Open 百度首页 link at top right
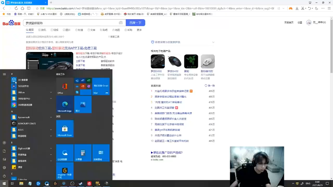 tap(289, 22)
